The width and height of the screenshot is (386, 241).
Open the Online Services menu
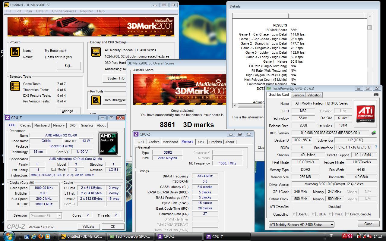(x=64, y=11)
